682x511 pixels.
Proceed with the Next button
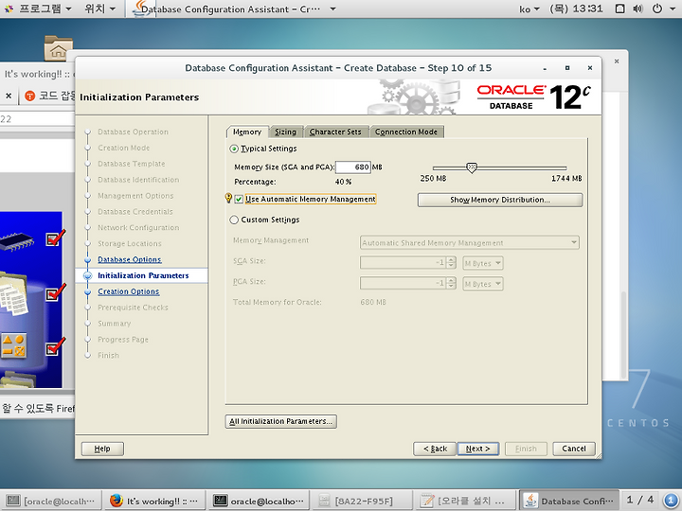pyautogui.click(x=478, y=449)
